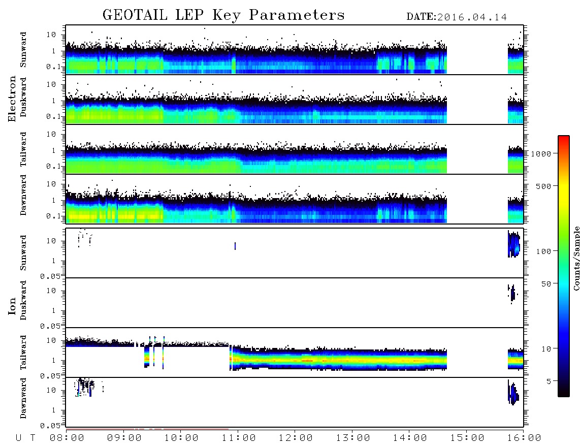580x447 pixels.
Task: Click the Counts/Sample colorbar label
Action: [x=576, y=258]
